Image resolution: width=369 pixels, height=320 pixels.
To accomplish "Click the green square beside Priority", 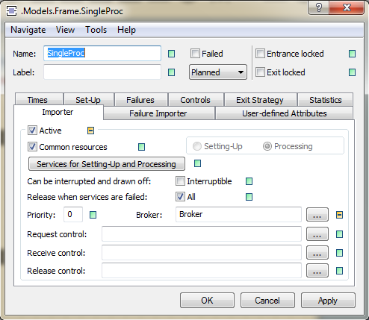I will (x=93, y=215).
